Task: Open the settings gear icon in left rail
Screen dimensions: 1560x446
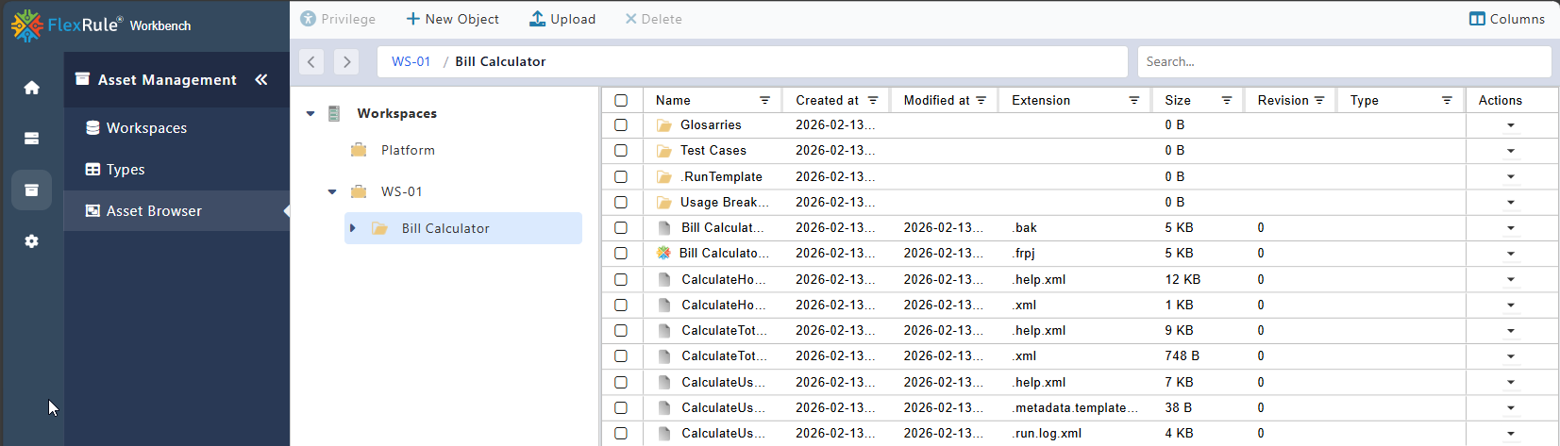Action: pos(31,241)
